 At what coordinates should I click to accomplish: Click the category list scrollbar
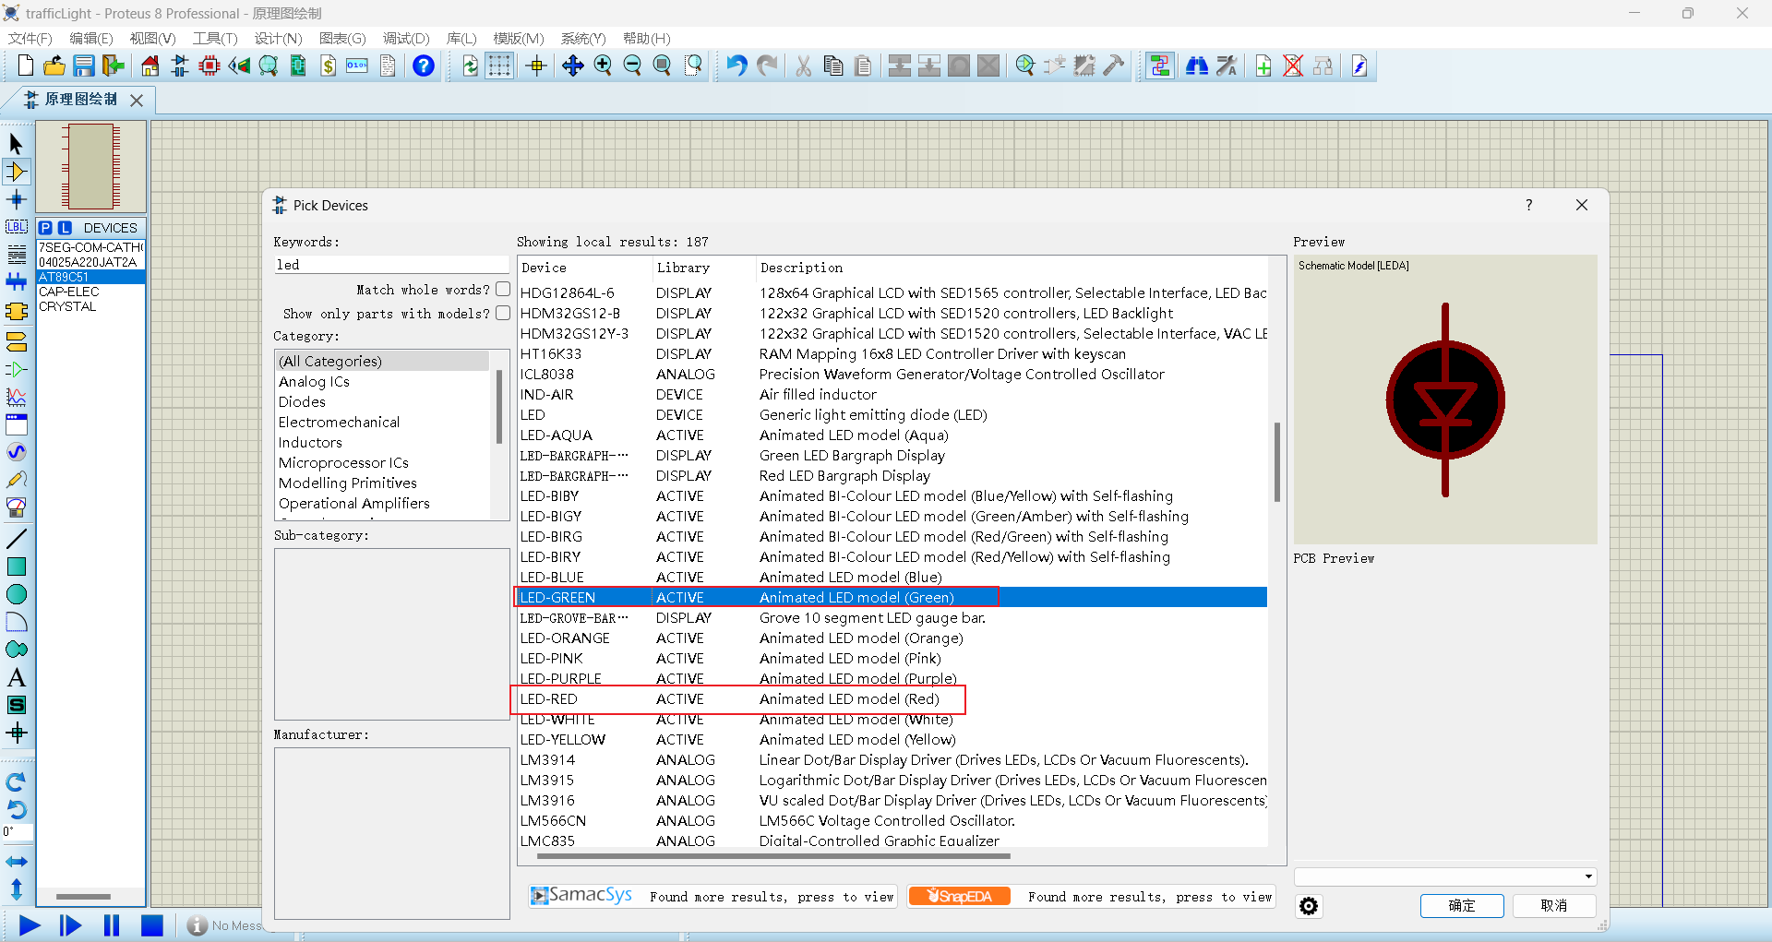(x=499, y=406)
